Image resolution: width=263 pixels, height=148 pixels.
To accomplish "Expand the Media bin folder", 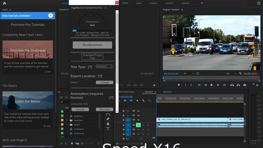I will [67, 125].
